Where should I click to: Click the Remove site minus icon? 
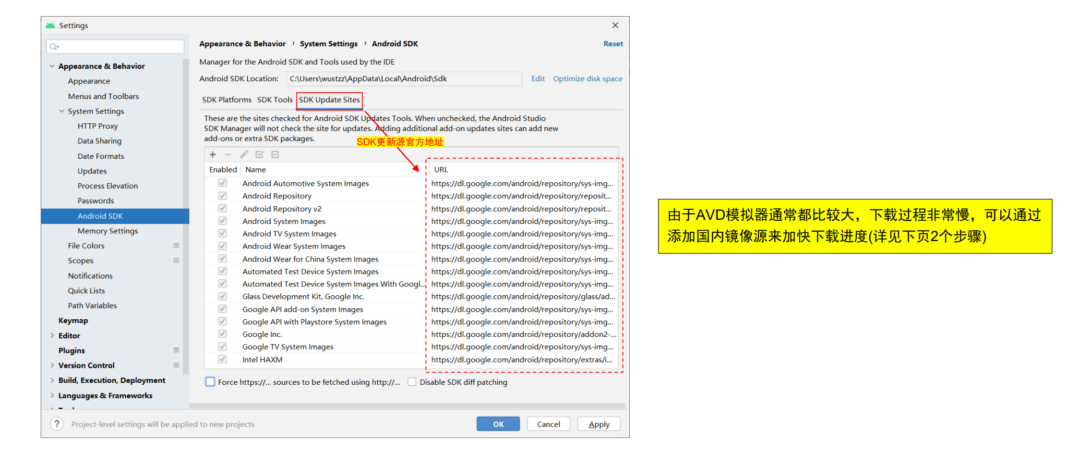[228, 155]
